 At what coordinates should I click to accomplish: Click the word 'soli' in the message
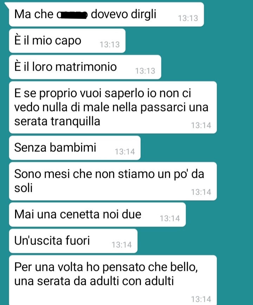(x=23, y=188)
